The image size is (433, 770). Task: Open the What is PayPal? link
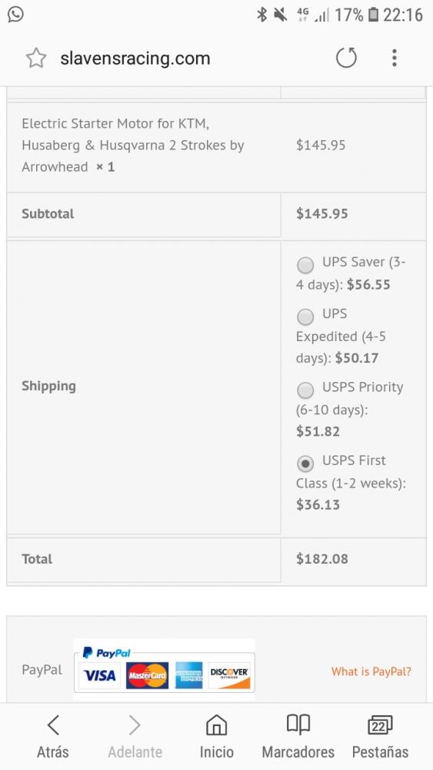[x=371, y=671]
